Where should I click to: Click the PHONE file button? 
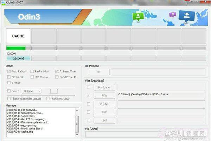104,104
